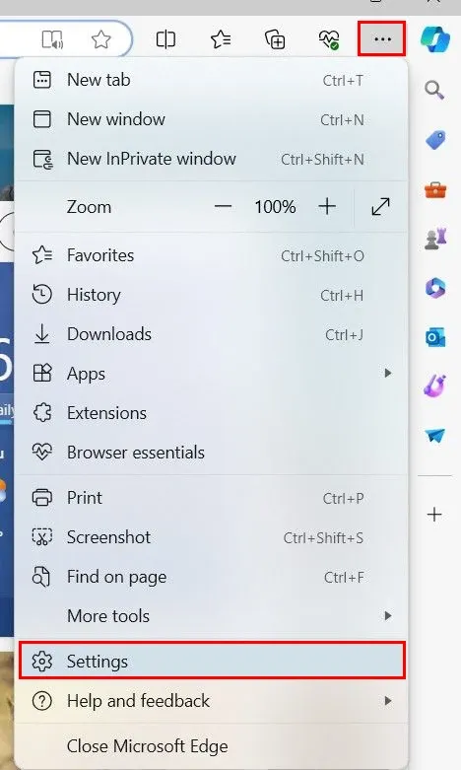Open the Copilot sidebar icon

coord(435,38)
